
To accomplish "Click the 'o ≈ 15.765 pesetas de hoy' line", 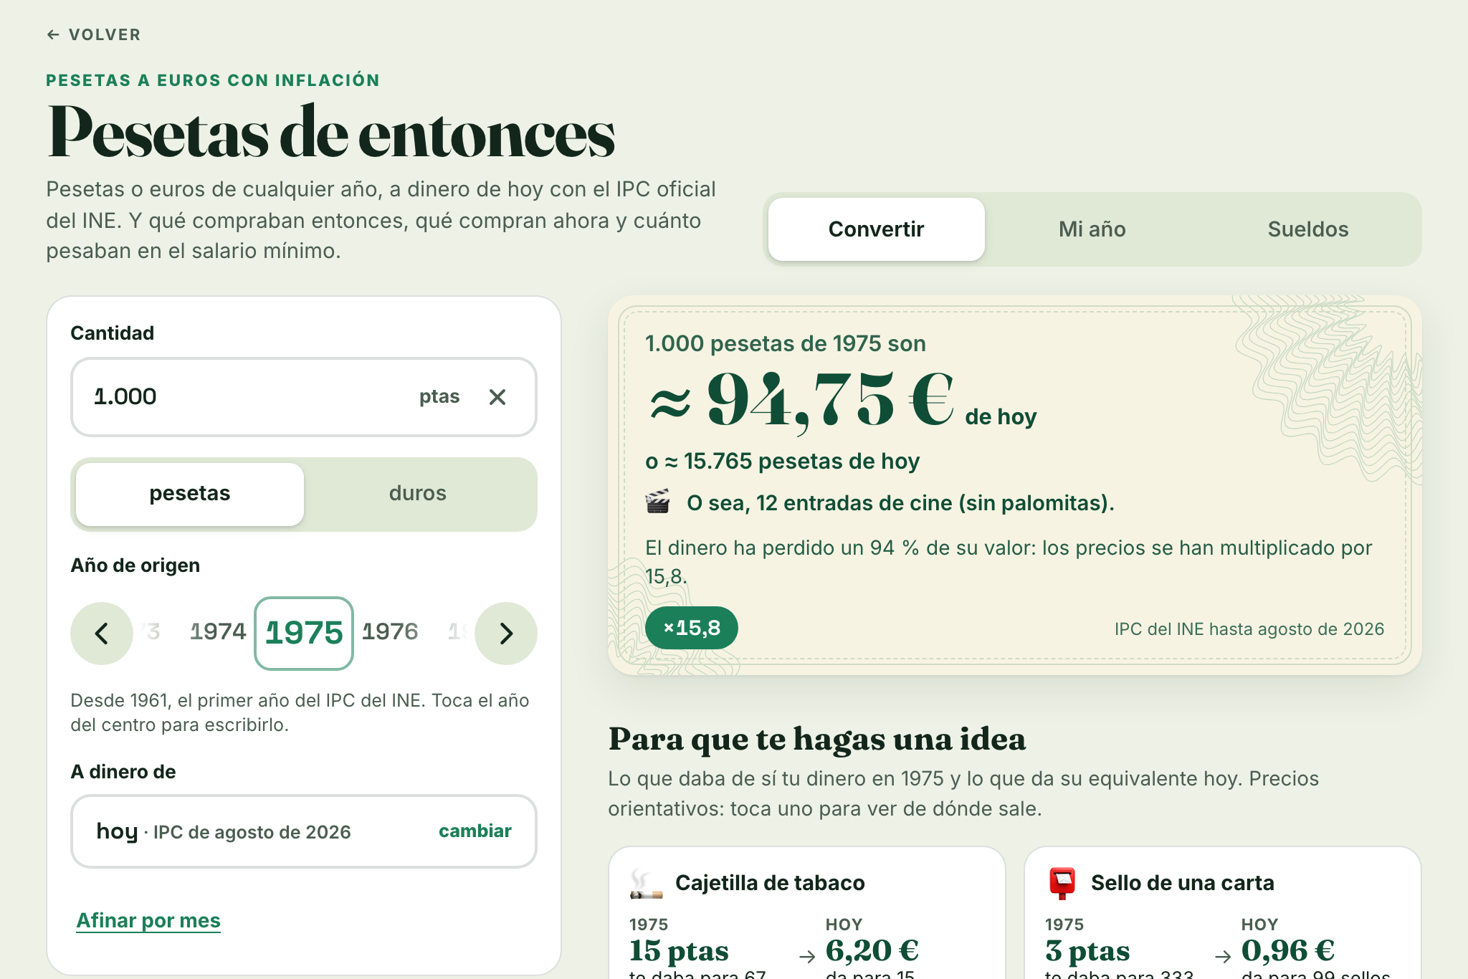I will [782, 462].
